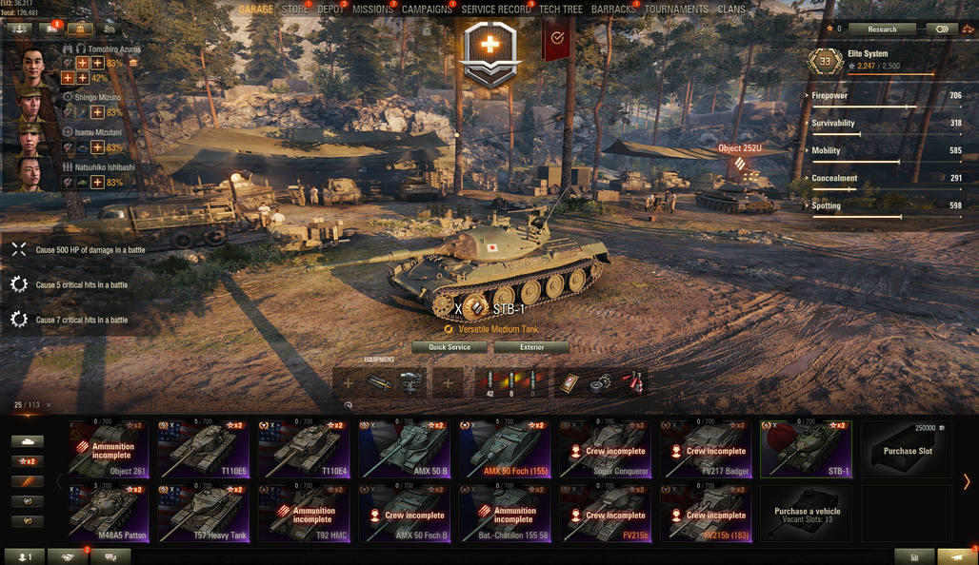Screen dimensions: 979x565
Task: Toggle the orange stripe elite filter
Action: (28, 481)
